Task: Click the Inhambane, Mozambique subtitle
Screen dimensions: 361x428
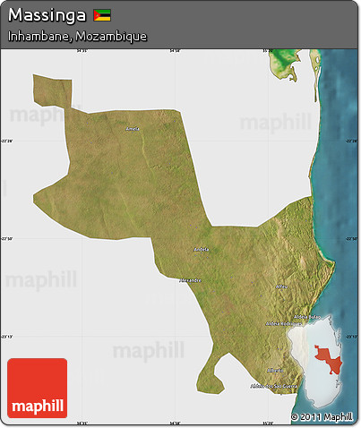Action: coord(77,37)
